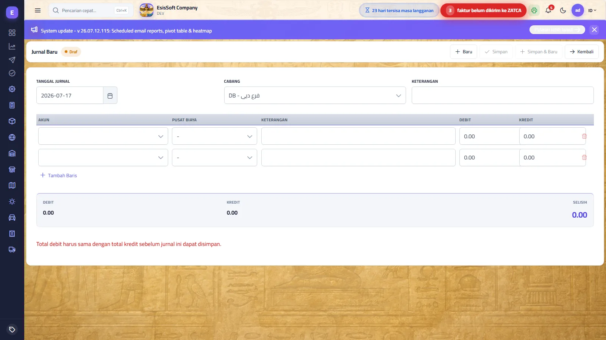Open the circled checkmark sidebar icon
The image size is (606, 340).
tap(12, 73)
